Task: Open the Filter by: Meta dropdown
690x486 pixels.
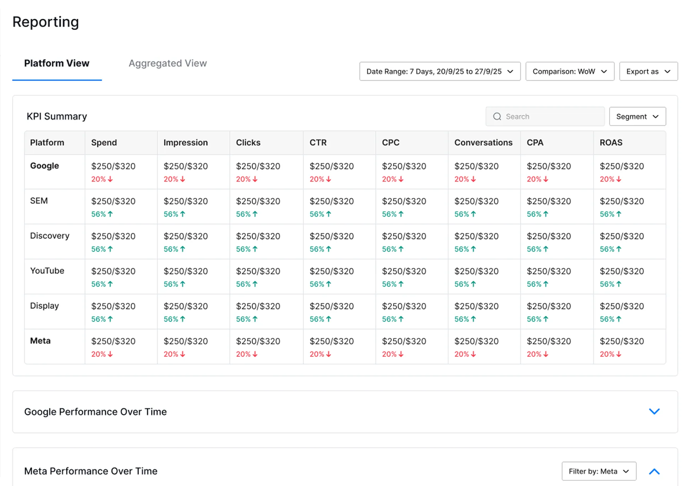Action: click(x=599, y=471)
